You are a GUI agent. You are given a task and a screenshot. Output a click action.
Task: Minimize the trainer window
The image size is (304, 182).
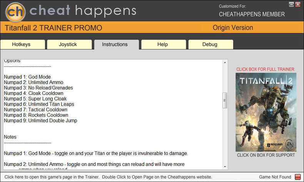[291, 4]
